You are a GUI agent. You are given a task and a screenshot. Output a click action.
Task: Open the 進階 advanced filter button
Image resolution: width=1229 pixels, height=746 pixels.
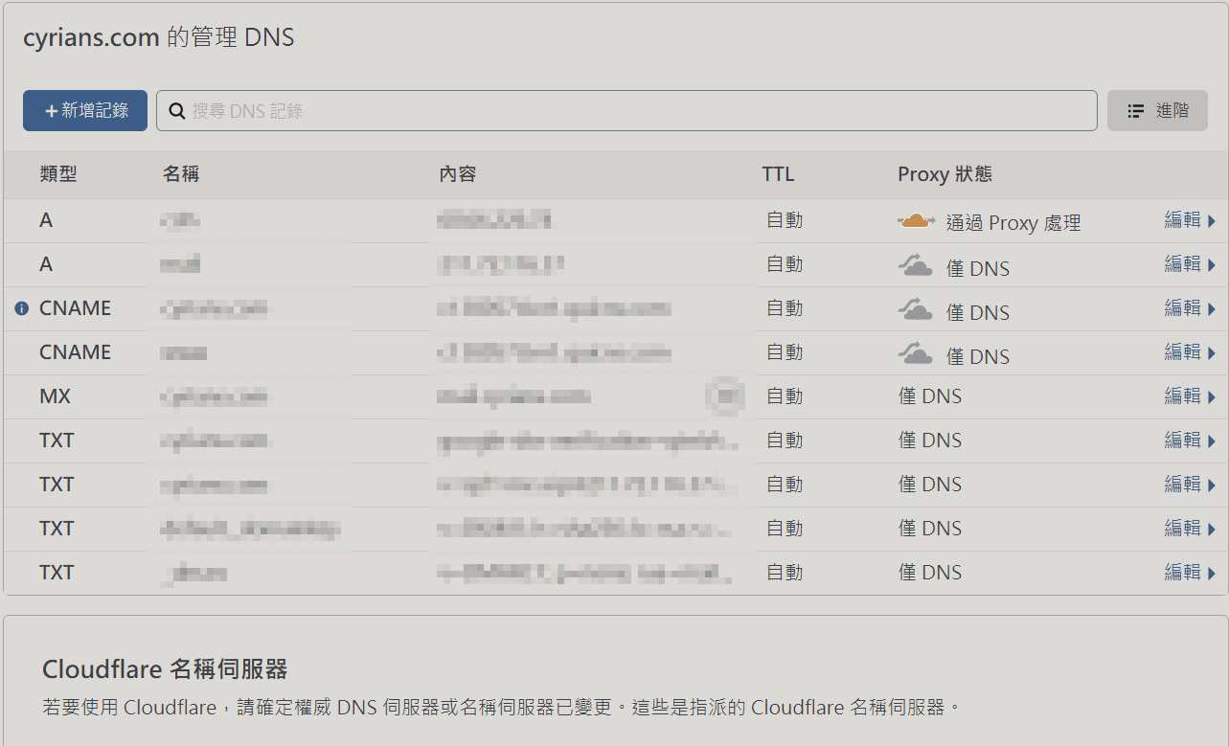pos(1157,110)
